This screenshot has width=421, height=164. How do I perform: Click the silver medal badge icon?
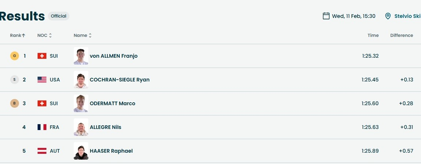click(14, 80)
